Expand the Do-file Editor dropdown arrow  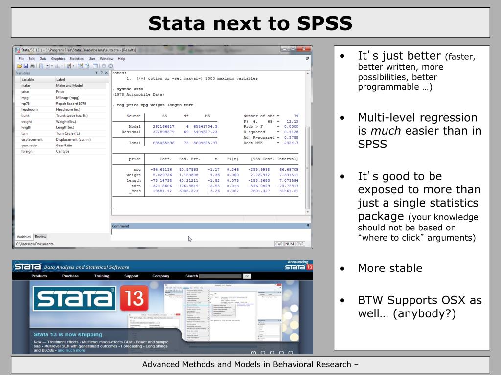point(73,66)
